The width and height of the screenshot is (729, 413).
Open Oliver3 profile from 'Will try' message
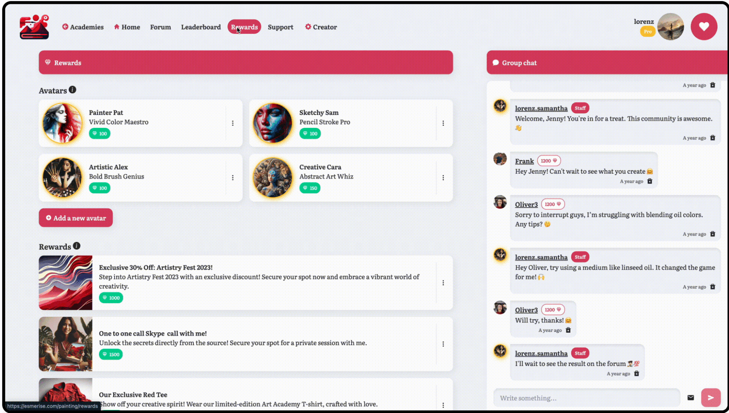click(x=526, y=310)
